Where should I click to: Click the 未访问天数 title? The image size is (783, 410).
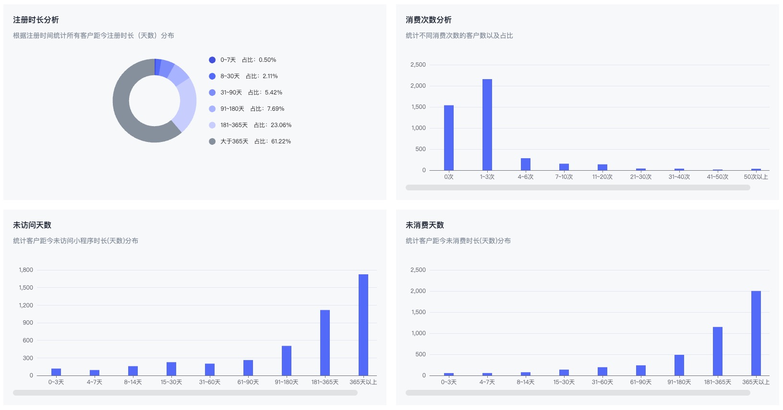pyautogui.click(x=32, y=225)
